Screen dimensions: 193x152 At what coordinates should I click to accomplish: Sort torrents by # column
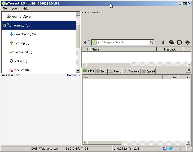(86, 49)
